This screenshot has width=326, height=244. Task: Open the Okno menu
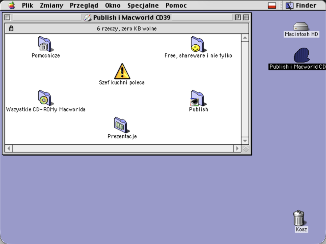[113, 6]
